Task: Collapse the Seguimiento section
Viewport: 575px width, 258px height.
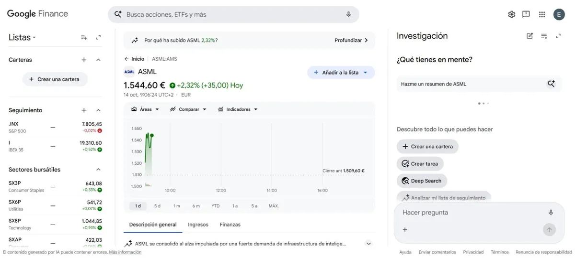Action: tap(98, 110)
